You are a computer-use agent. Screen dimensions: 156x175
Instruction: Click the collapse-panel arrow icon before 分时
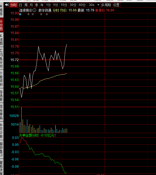click(x=7, y=5)
